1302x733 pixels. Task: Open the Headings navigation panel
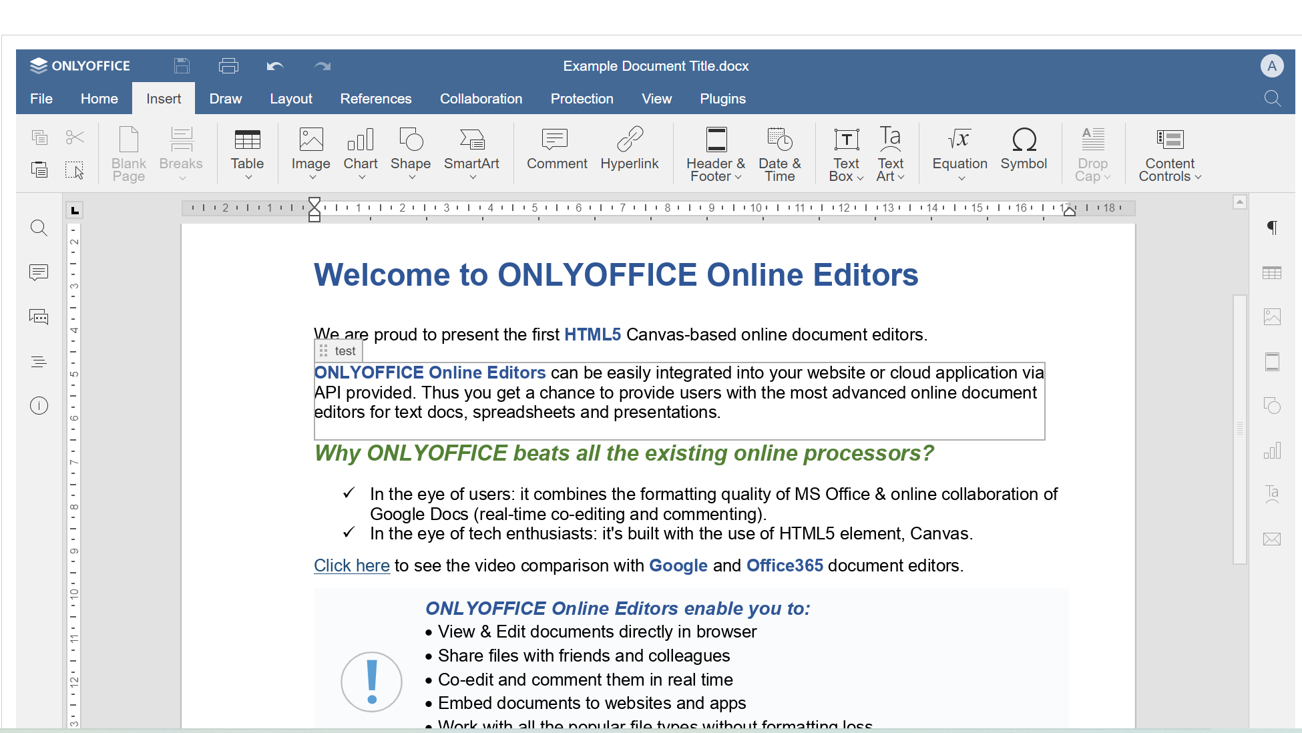[39, 361]
